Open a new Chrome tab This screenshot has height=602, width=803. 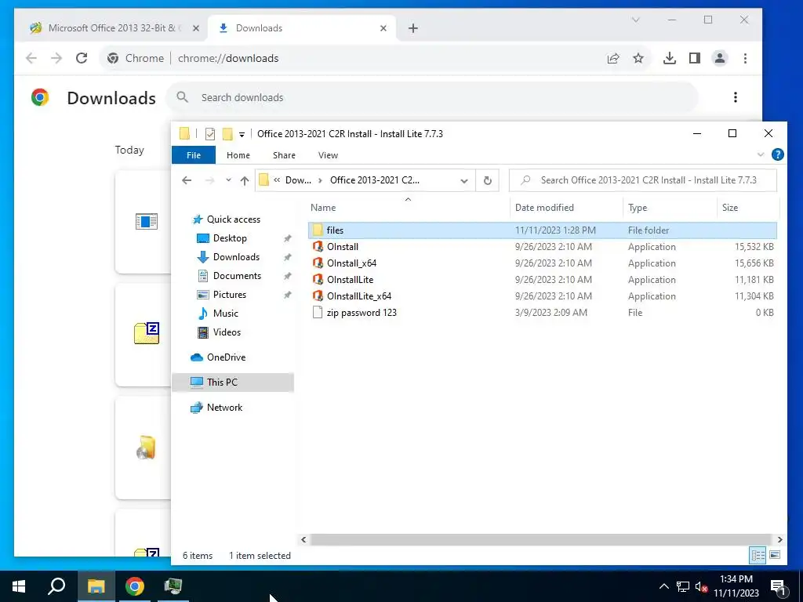coord(413,28)
